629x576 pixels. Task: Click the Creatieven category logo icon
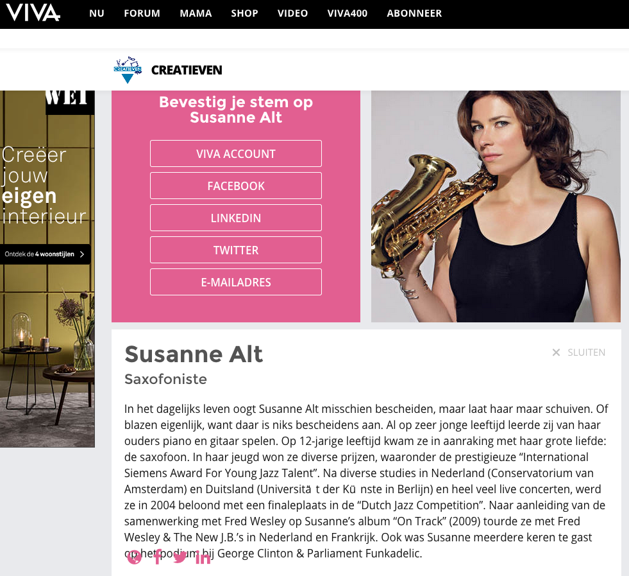tap(128, 69)
